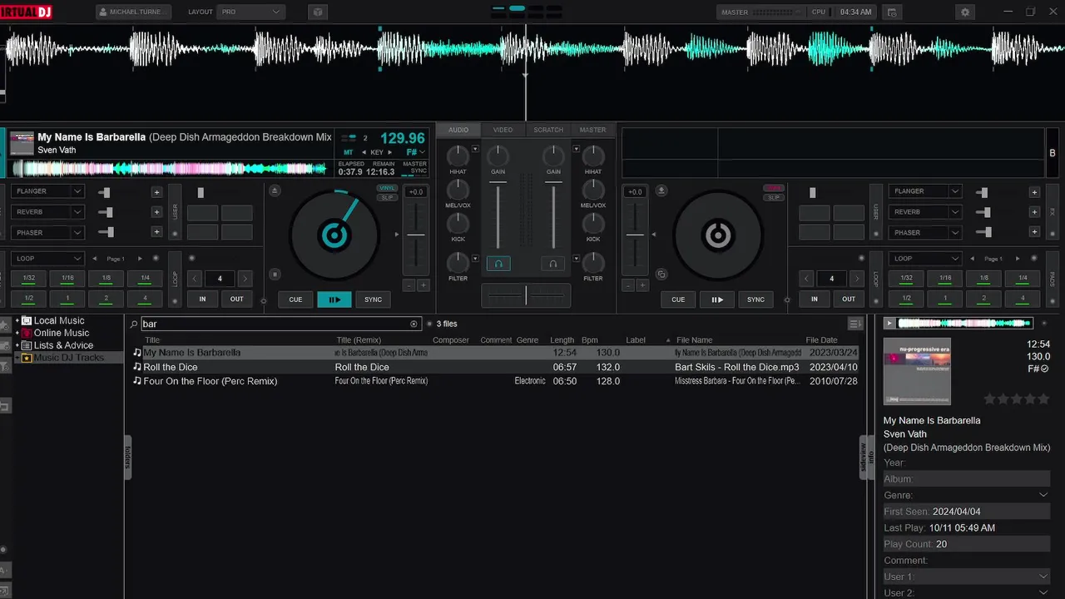The width and height of the screenshot is (1065, 599).
Task: Toggle left deck play/pause button
Action: coord(334,299)
